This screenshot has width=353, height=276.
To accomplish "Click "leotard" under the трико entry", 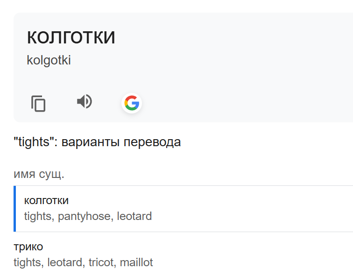I will pos(68,262).
